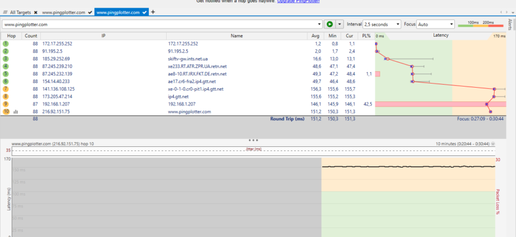Click name xe233.RT.ATR.ZPR.UA.retn.net

pos(197,66)
